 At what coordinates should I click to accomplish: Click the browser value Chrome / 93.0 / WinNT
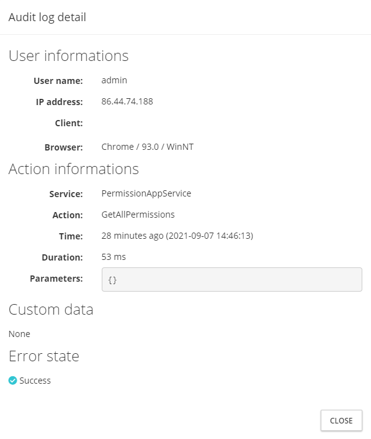148,147
